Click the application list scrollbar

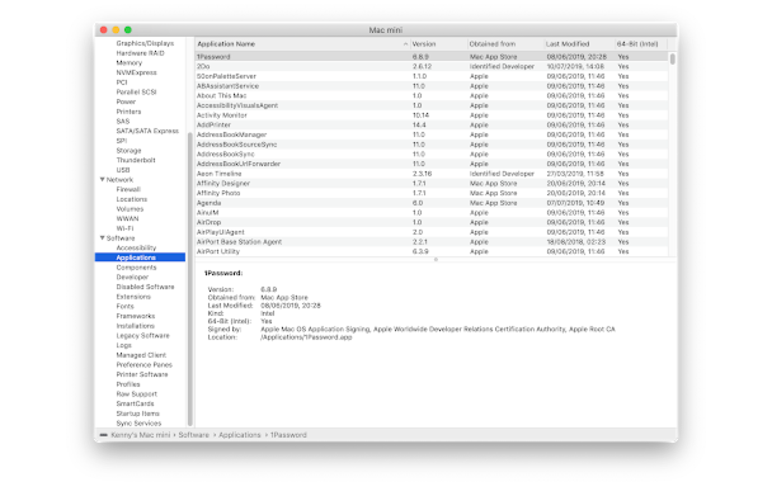point(672,58)
